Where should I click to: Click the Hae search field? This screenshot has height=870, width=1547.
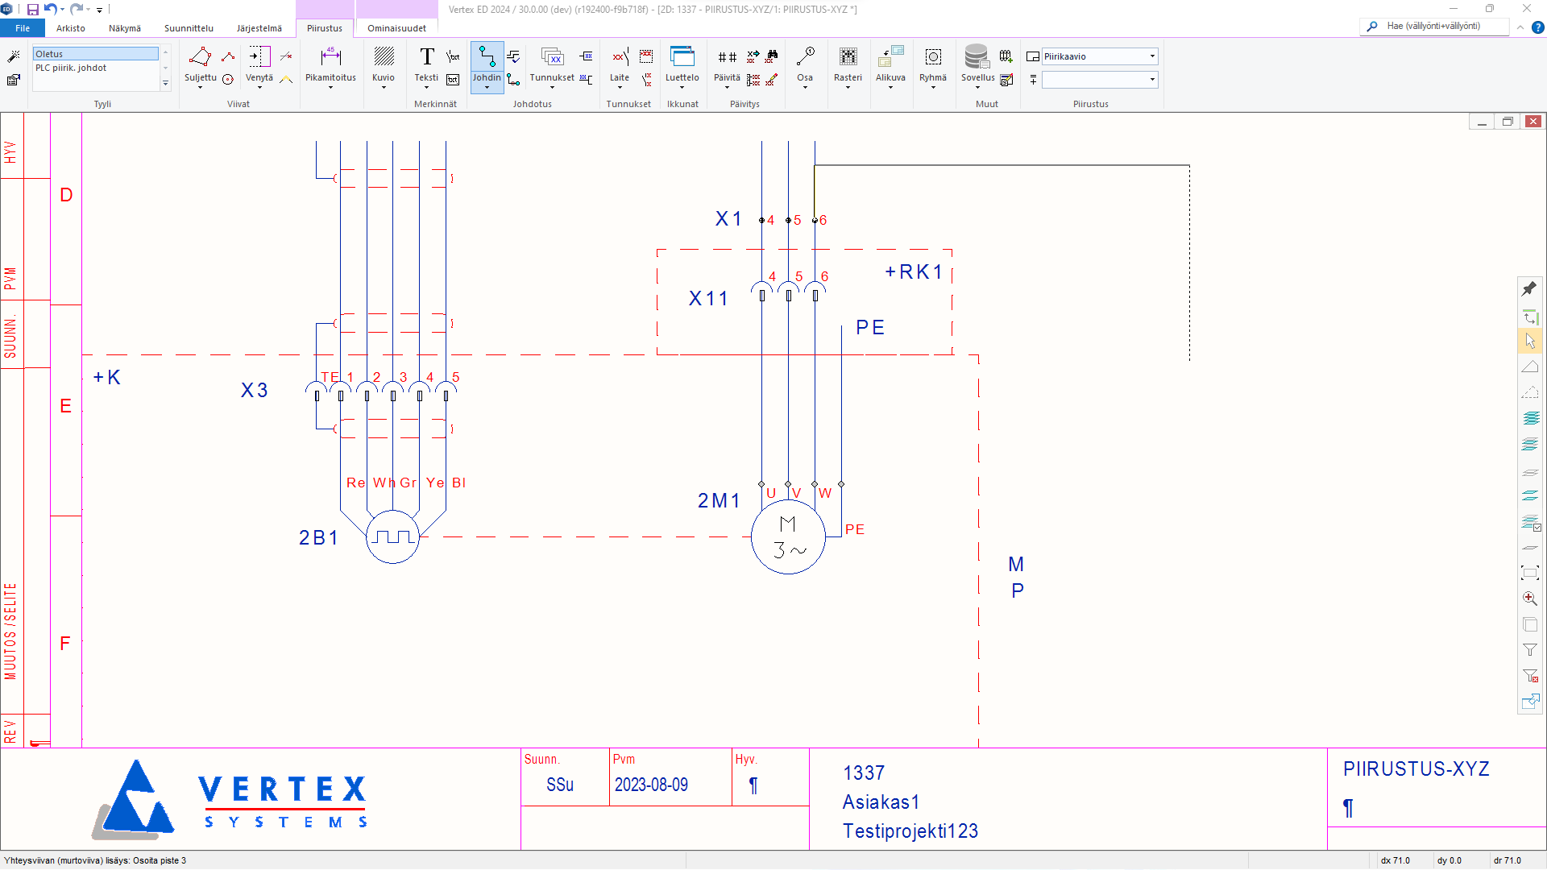pyautogui.click(x=1442, y=26)
